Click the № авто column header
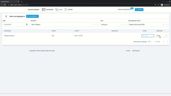This screenshot has height=96, width=171. click(x=77, y=31)
